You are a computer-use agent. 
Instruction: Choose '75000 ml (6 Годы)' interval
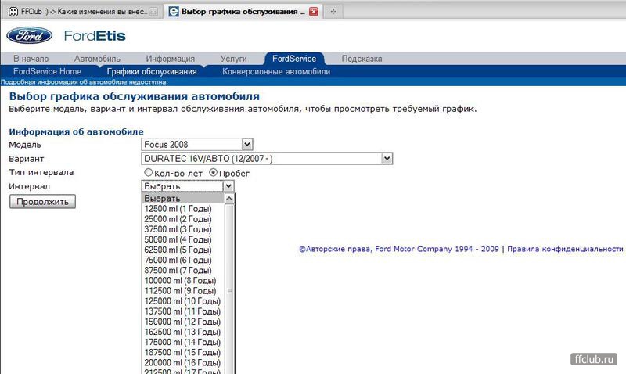point(183,260)
